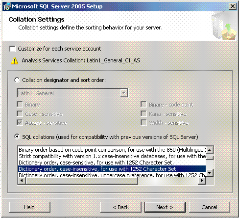Close the SQL Server 2005 Setup dialog
Screen dimensions: 239x218
tap(233, 6)
